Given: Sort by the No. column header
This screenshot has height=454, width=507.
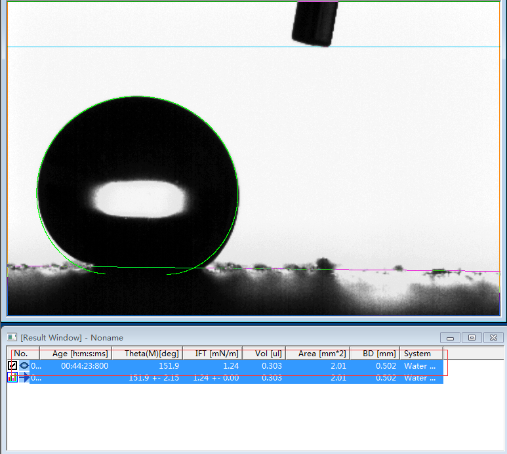Looking at the screenshot, I should (x=21, y=354).
